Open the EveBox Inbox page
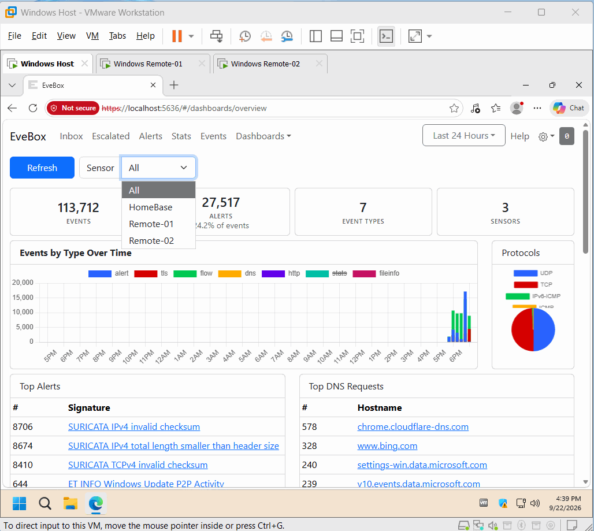This screenshot has height=531, width=594. click(x=71, y=136)
